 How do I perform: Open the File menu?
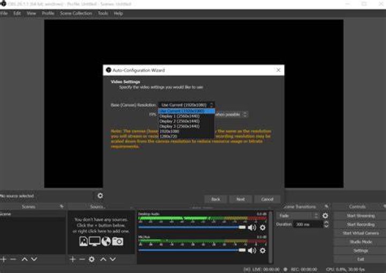(4, 13)
